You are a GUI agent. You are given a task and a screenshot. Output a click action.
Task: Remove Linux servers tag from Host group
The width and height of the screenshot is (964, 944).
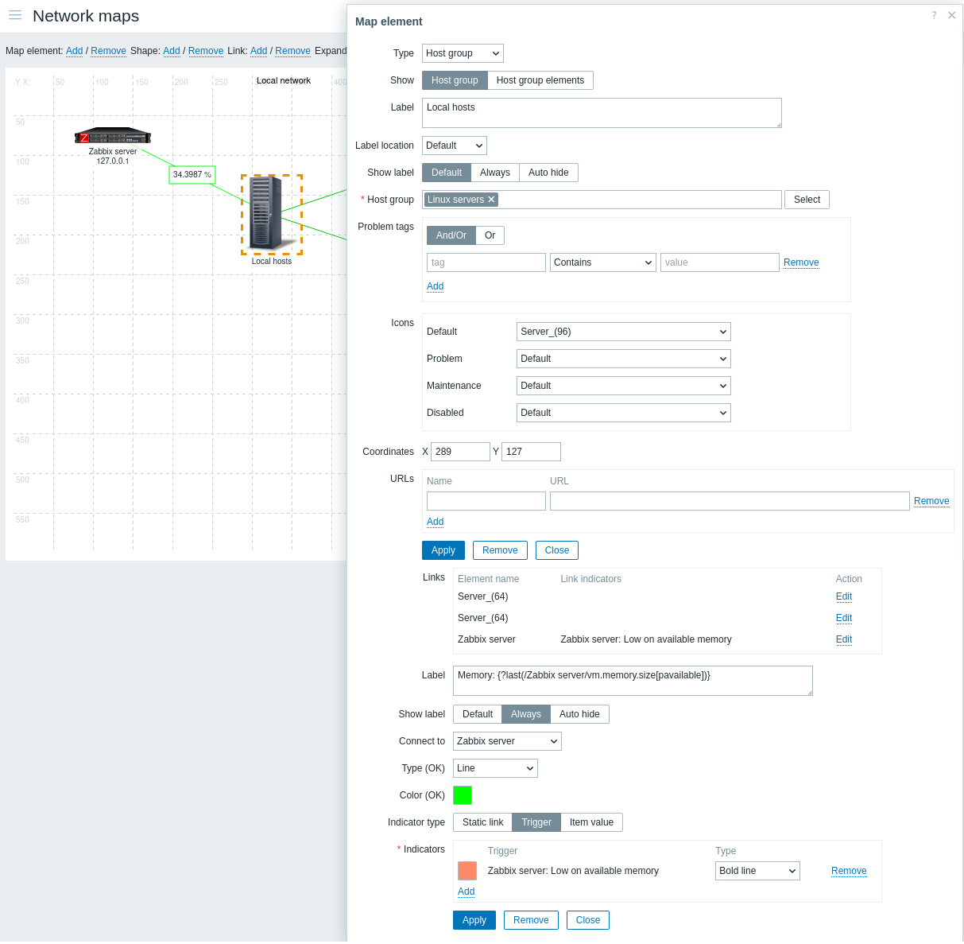pos(491,200)
